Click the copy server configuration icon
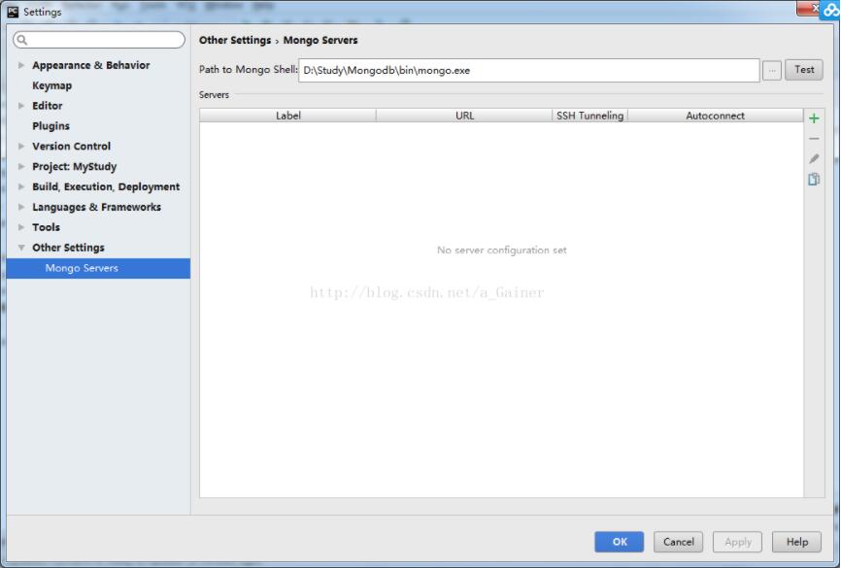This screenshot has height=568, width=841. pos(814,180)
